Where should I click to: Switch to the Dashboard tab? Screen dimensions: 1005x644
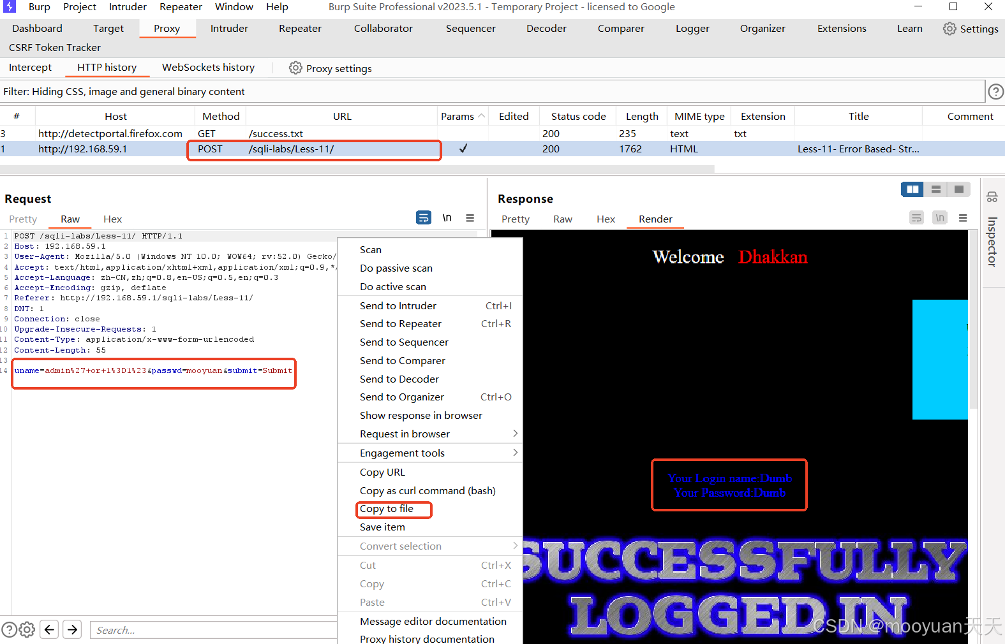37,29
